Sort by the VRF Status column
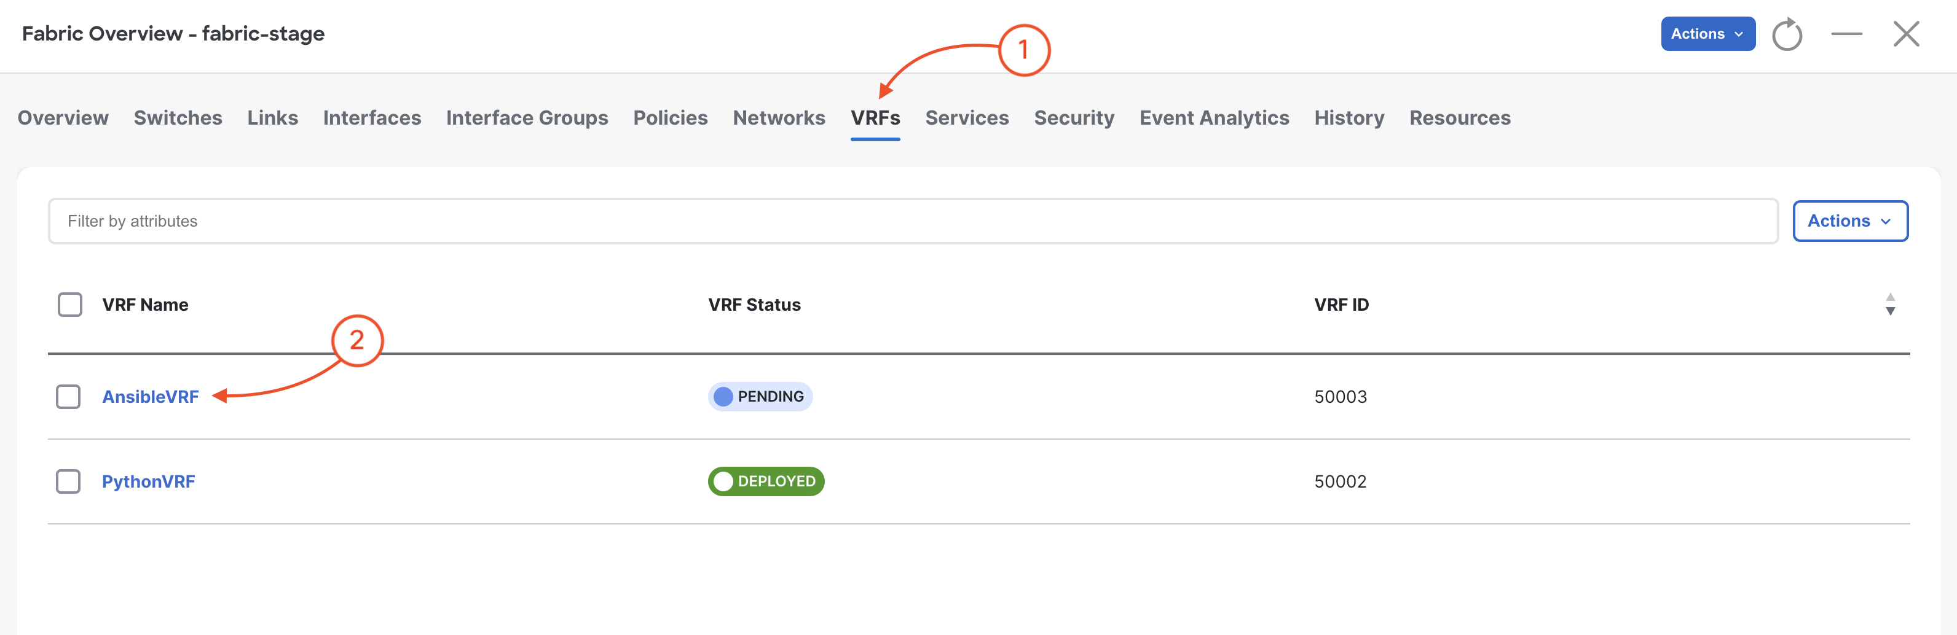This screenshot has height=635, width=1957. (x=754, y=304)
